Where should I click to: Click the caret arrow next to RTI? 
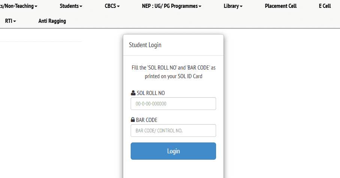(15, 22)
